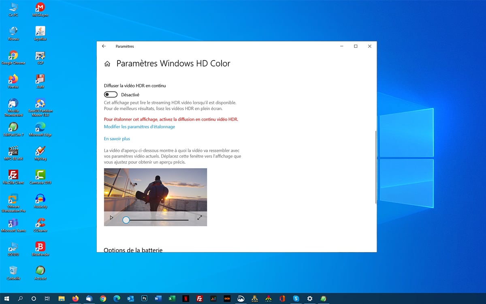The height and width of the screenshot is (304, 486).
Task: Open 'Modifier les paramètres d'étalonnage' link
Action: point(139,127)
